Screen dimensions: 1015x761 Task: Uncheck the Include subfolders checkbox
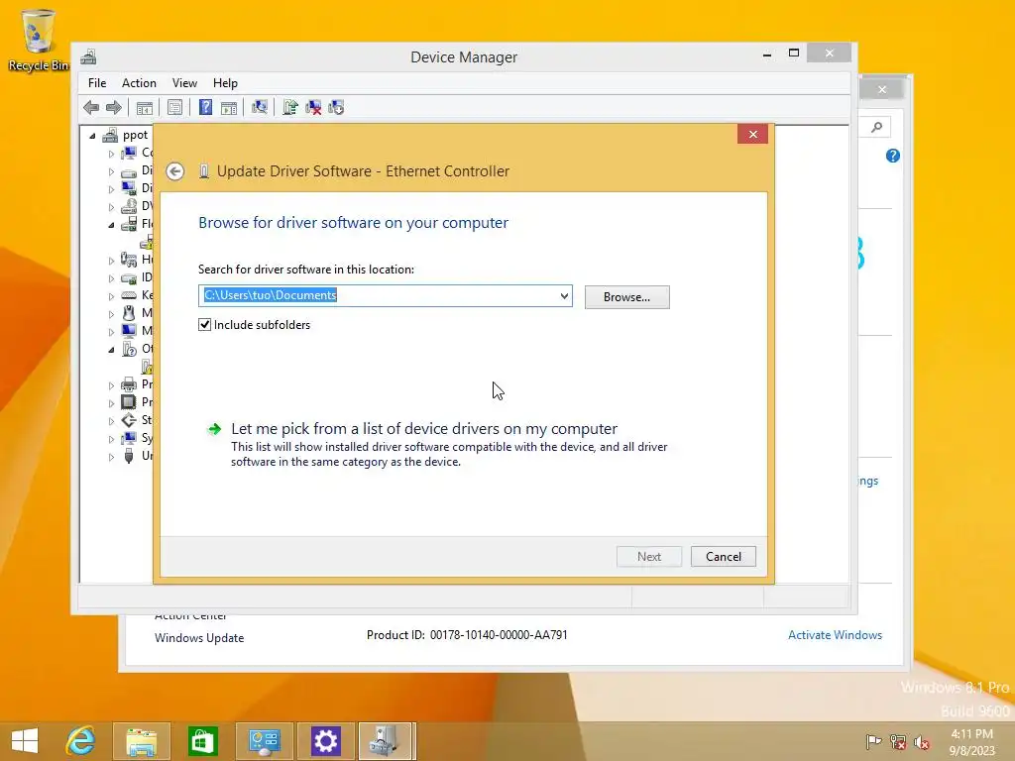click(x=204, y=325)
